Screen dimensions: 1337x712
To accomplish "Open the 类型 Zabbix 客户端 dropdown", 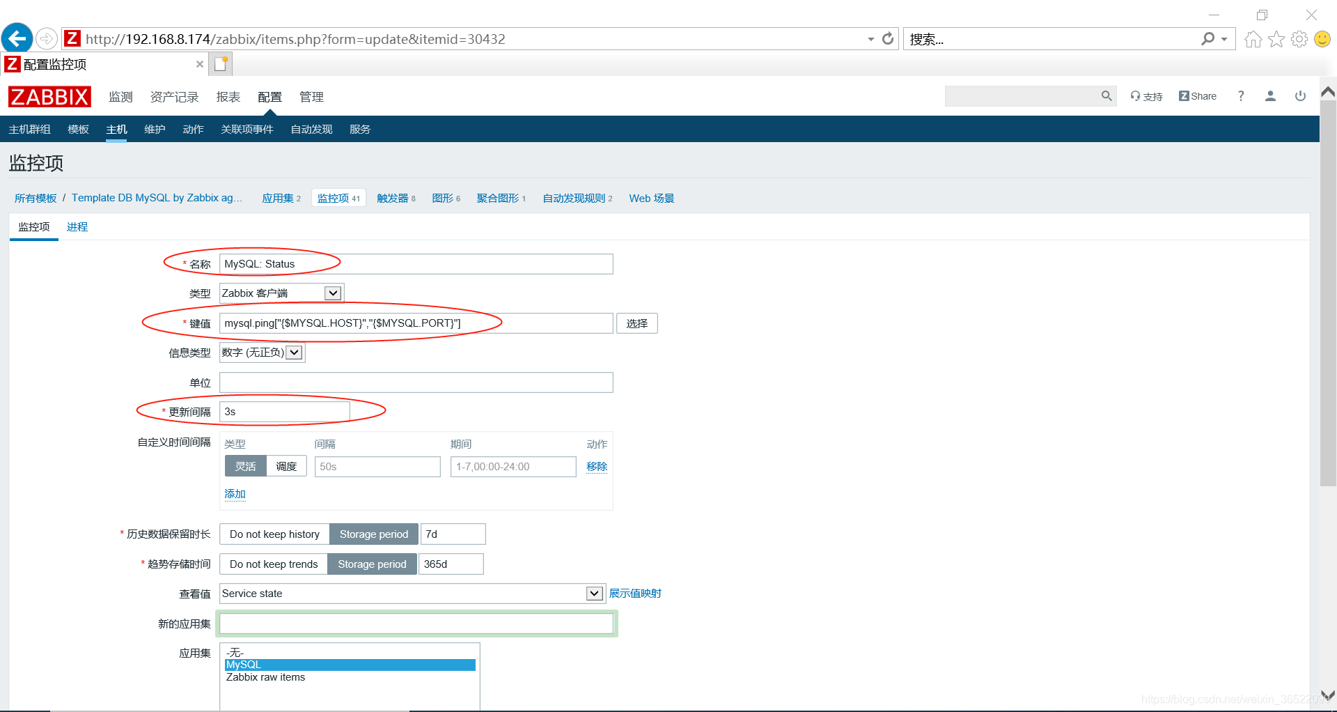I will coord(281,293).
